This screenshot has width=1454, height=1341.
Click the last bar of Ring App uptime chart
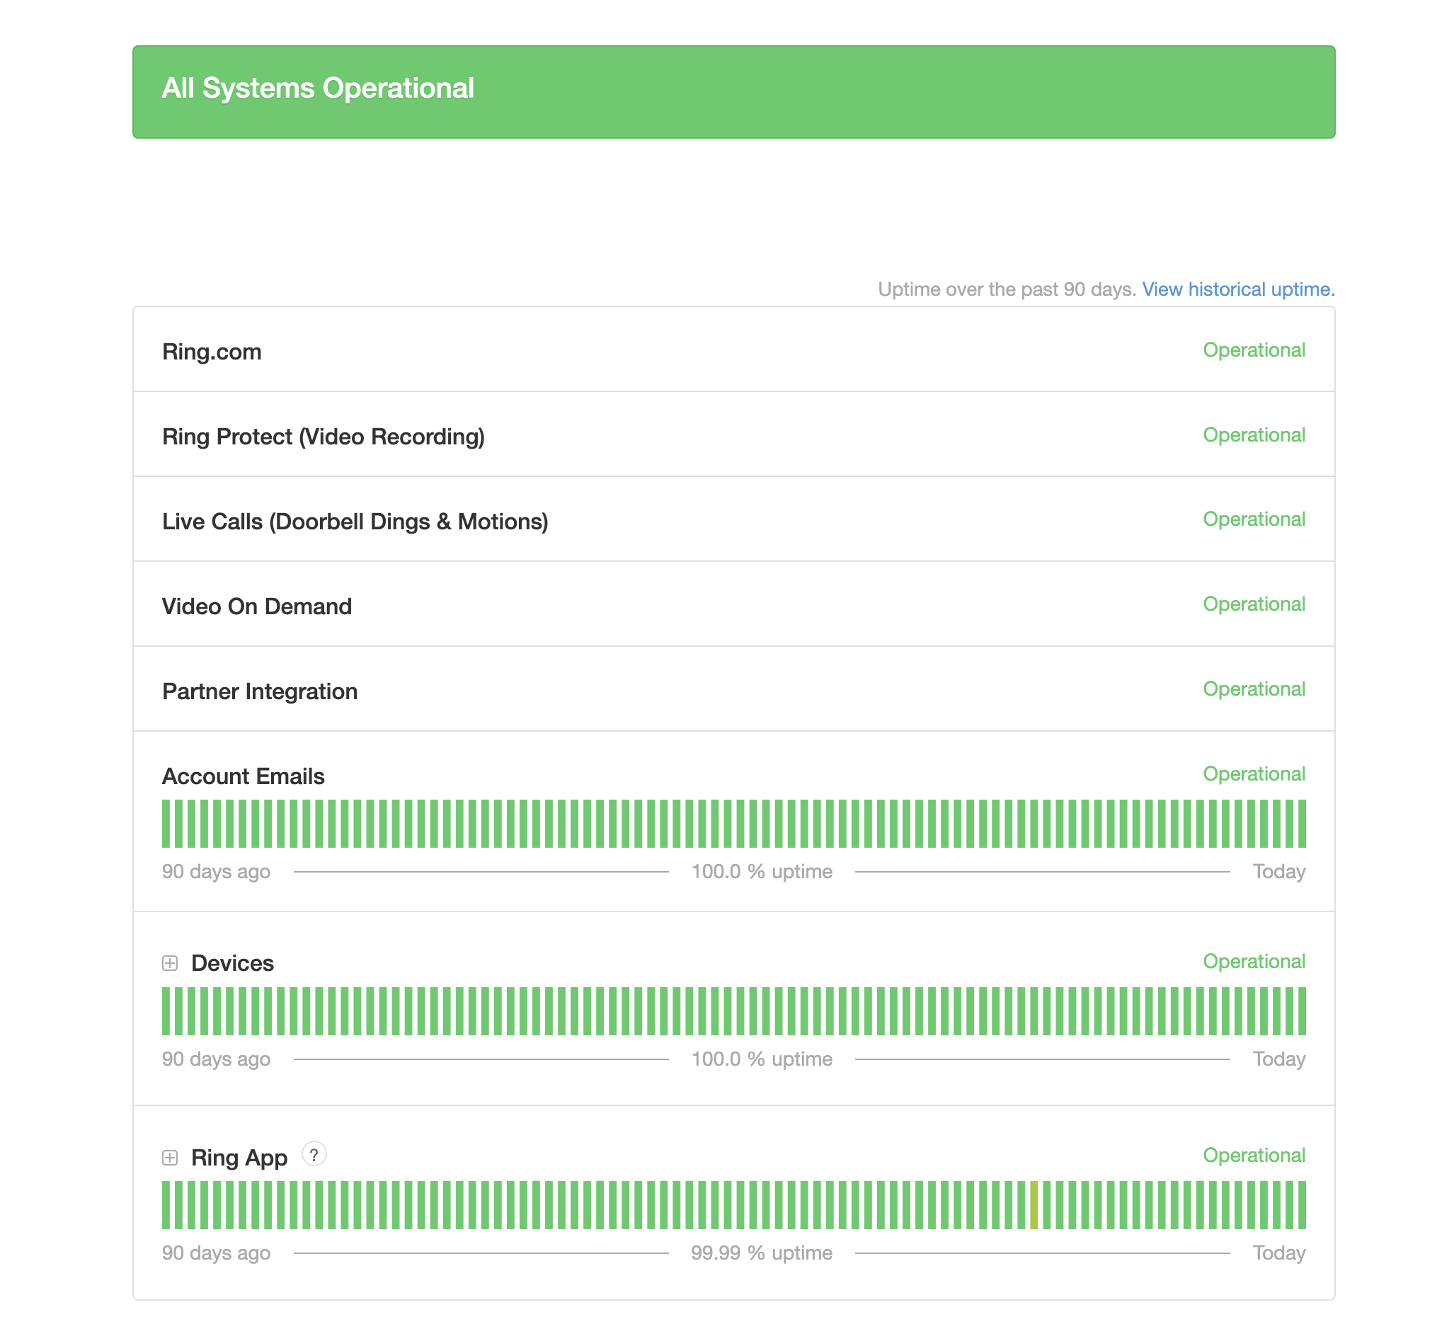coord(1302,1205)
